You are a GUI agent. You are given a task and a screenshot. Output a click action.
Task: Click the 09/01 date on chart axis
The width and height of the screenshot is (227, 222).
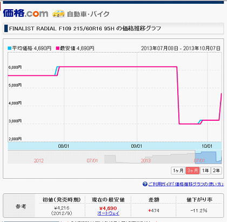click(x=137, y=146)
